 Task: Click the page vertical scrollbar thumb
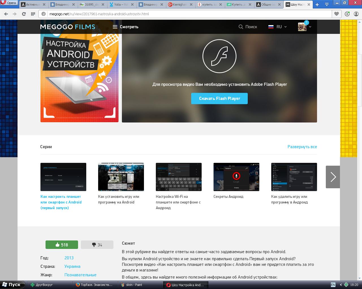pos(359,80)
